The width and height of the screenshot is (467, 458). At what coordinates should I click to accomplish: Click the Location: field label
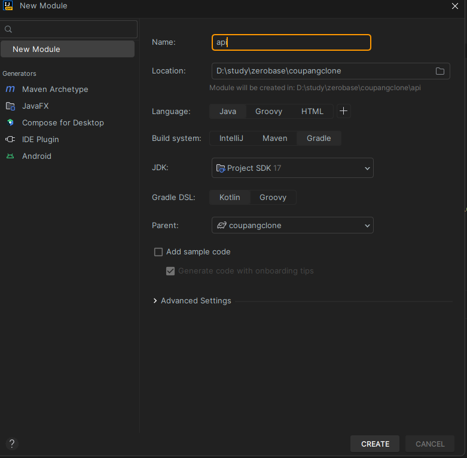(169, 71)
